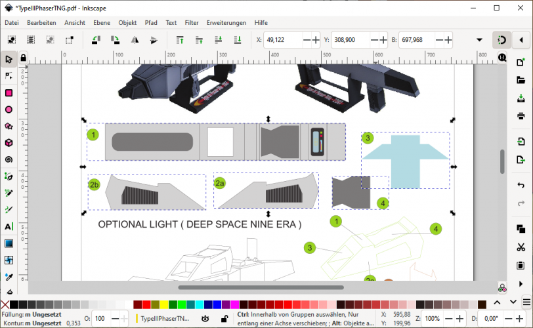
Task: Rotate selection 90 degrees clockwise
Action: (116, 40)
